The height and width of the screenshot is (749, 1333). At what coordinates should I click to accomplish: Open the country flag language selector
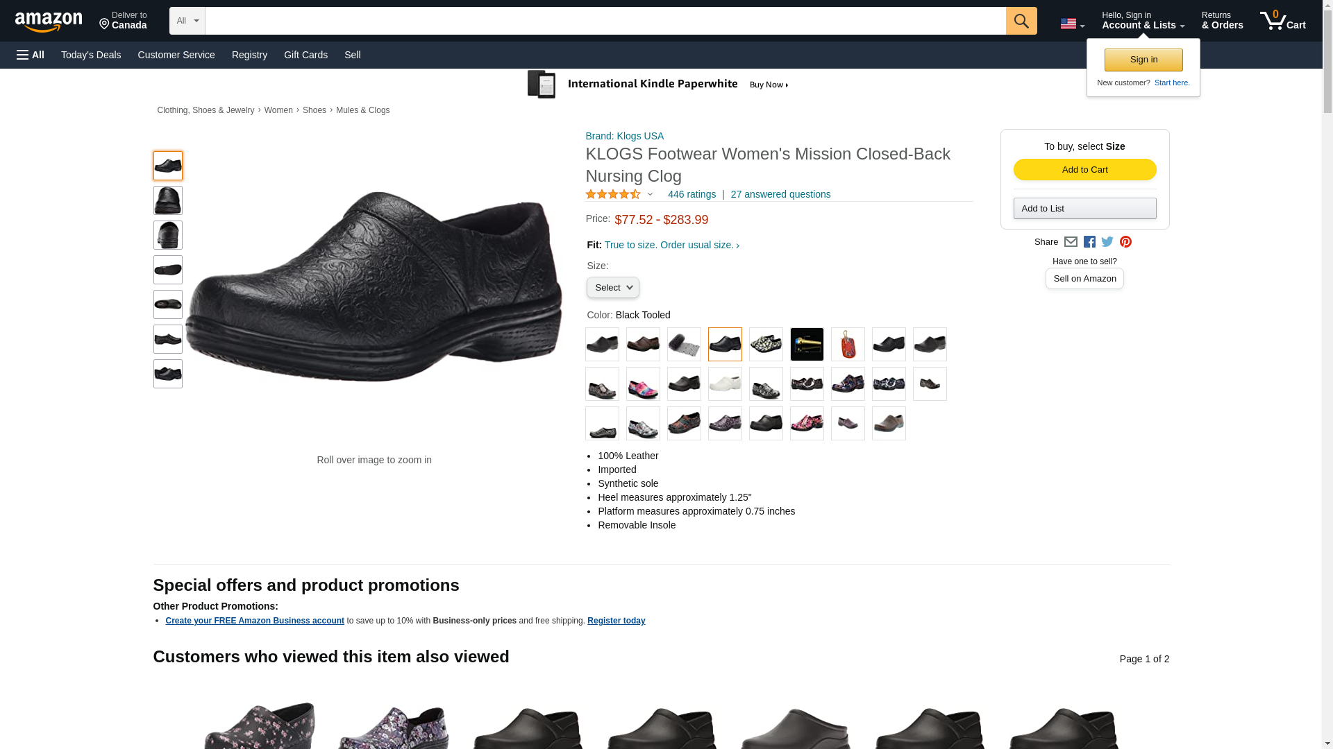click(x=1072, y=24)
